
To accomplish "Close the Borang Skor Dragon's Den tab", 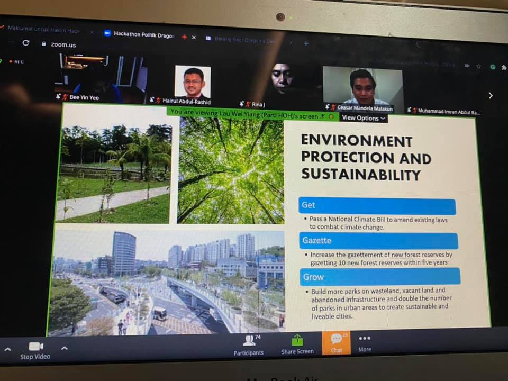I will (x=291, y=42).
